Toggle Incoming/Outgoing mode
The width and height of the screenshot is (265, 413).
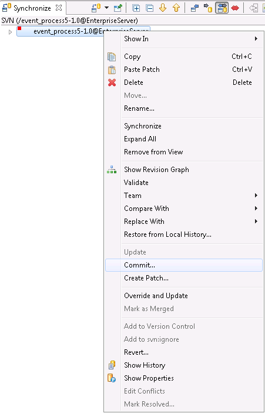coord(222,8)
